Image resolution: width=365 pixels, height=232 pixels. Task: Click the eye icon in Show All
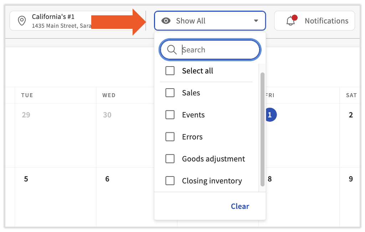166,21
